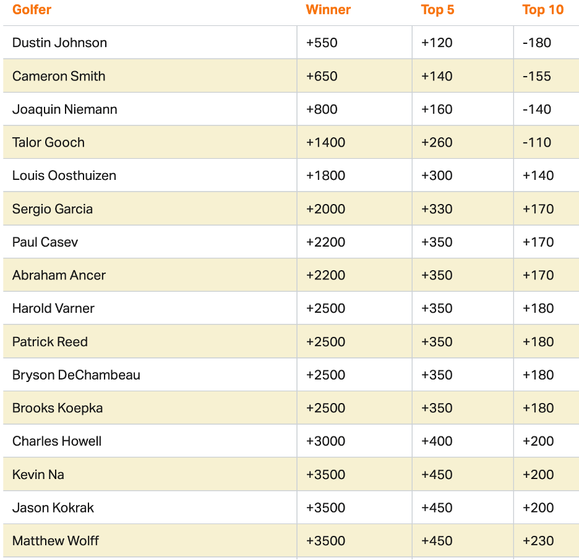Viewport: 579px width, 560px height.
Task: Click the Top 10 column header
Action: pos(543,10)
